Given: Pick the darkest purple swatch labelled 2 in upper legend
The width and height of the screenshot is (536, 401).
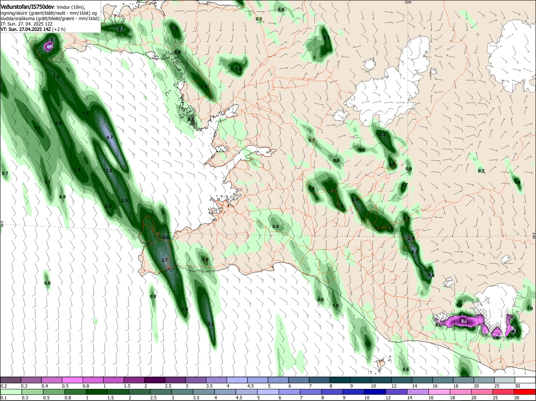Looking at the screenshot, I should pyautogui.click(x=155, y=380).
